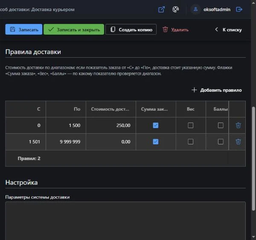Select the 0.00 cost cell
The width and height of the screenshot is (256, 240).
pos(111,142)
